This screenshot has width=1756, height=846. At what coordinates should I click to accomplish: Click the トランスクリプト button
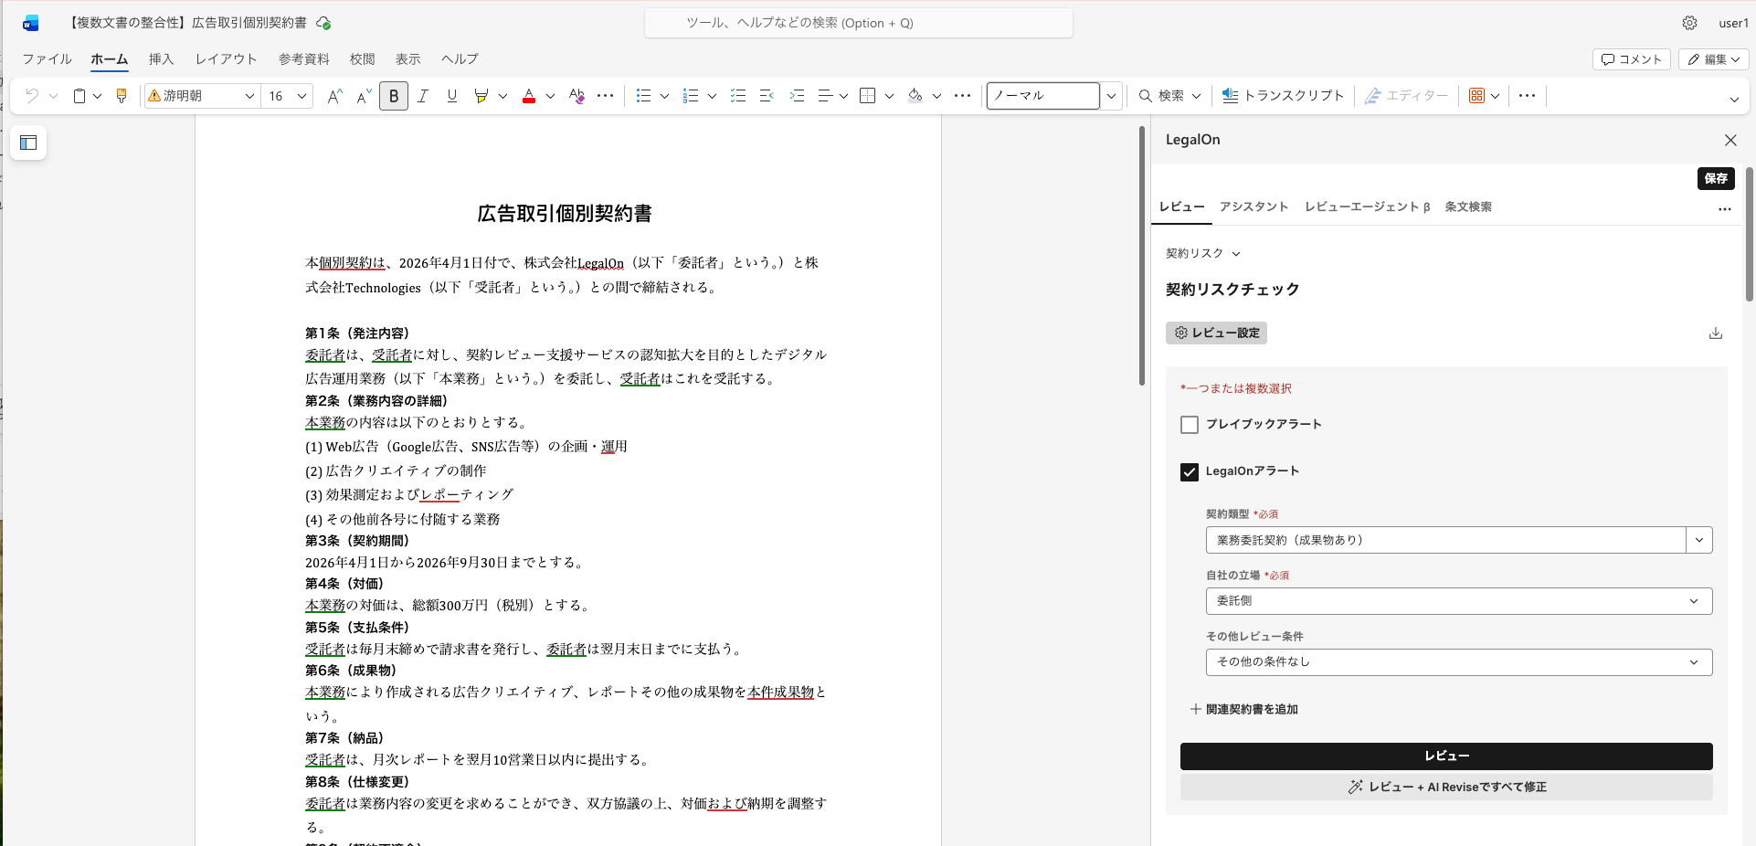point(1284,96)
